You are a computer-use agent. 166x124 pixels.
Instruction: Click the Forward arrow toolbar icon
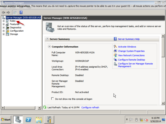pyautogui.click(x=8, y=12)
